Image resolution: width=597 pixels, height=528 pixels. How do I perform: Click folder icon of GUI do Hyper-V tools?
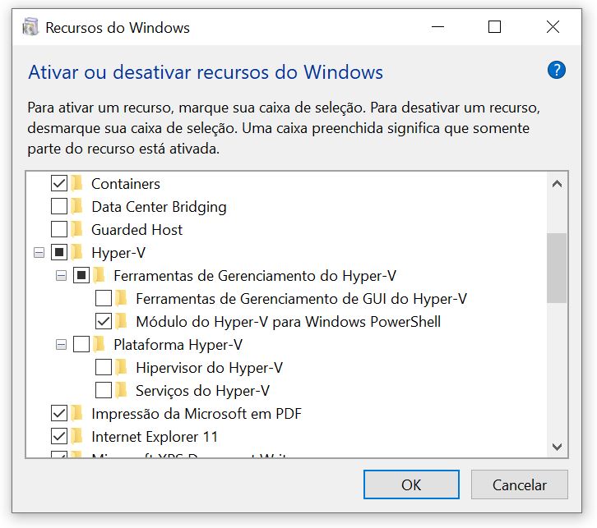[x=121, y=298]
